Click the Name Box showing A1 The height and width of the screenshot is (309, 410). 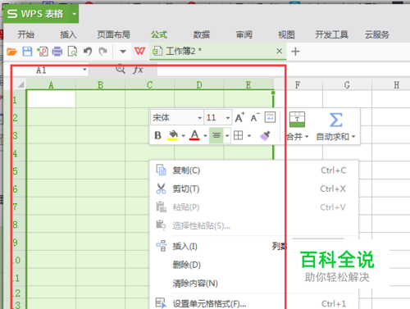pyautogui.click(x=47, y=70)
